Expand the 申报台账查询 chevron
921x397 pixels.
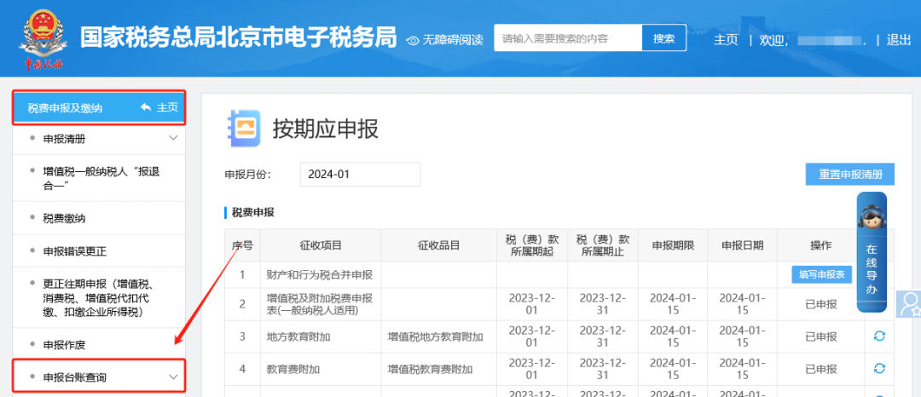pos(173,377)
